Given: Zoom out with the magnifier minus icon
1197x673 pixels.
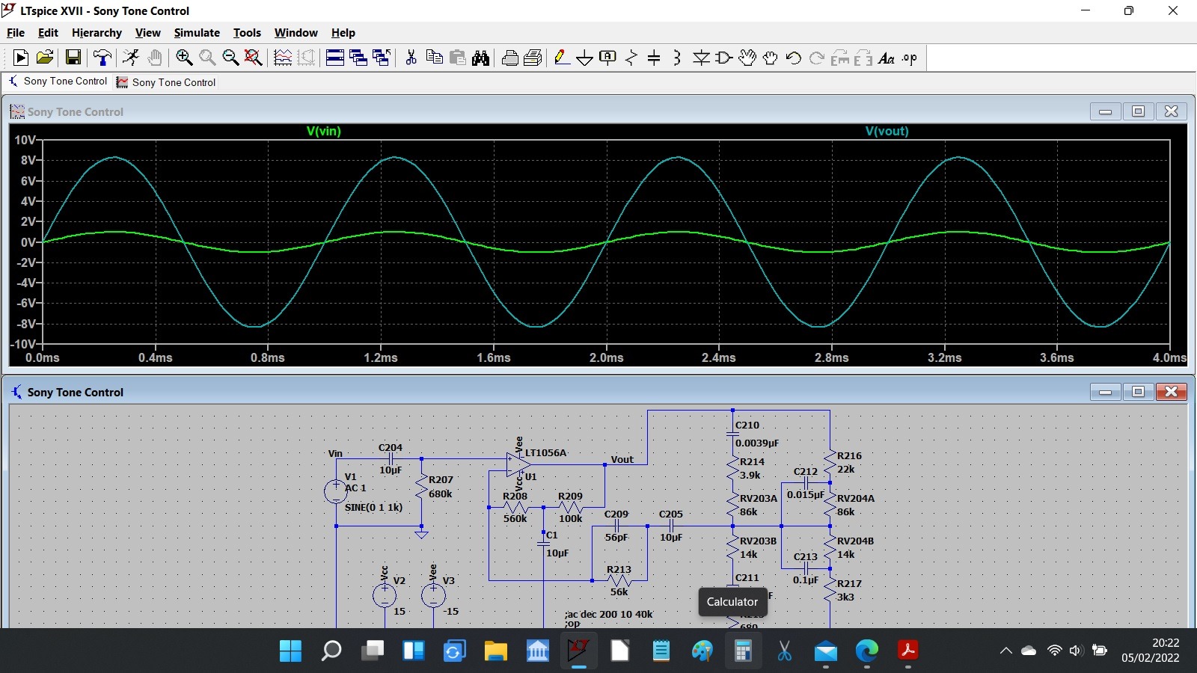Looking at the screenshot, I should point(230,58).
